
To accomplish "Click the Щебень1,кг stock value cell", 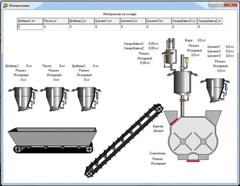I will coord(30,27).
